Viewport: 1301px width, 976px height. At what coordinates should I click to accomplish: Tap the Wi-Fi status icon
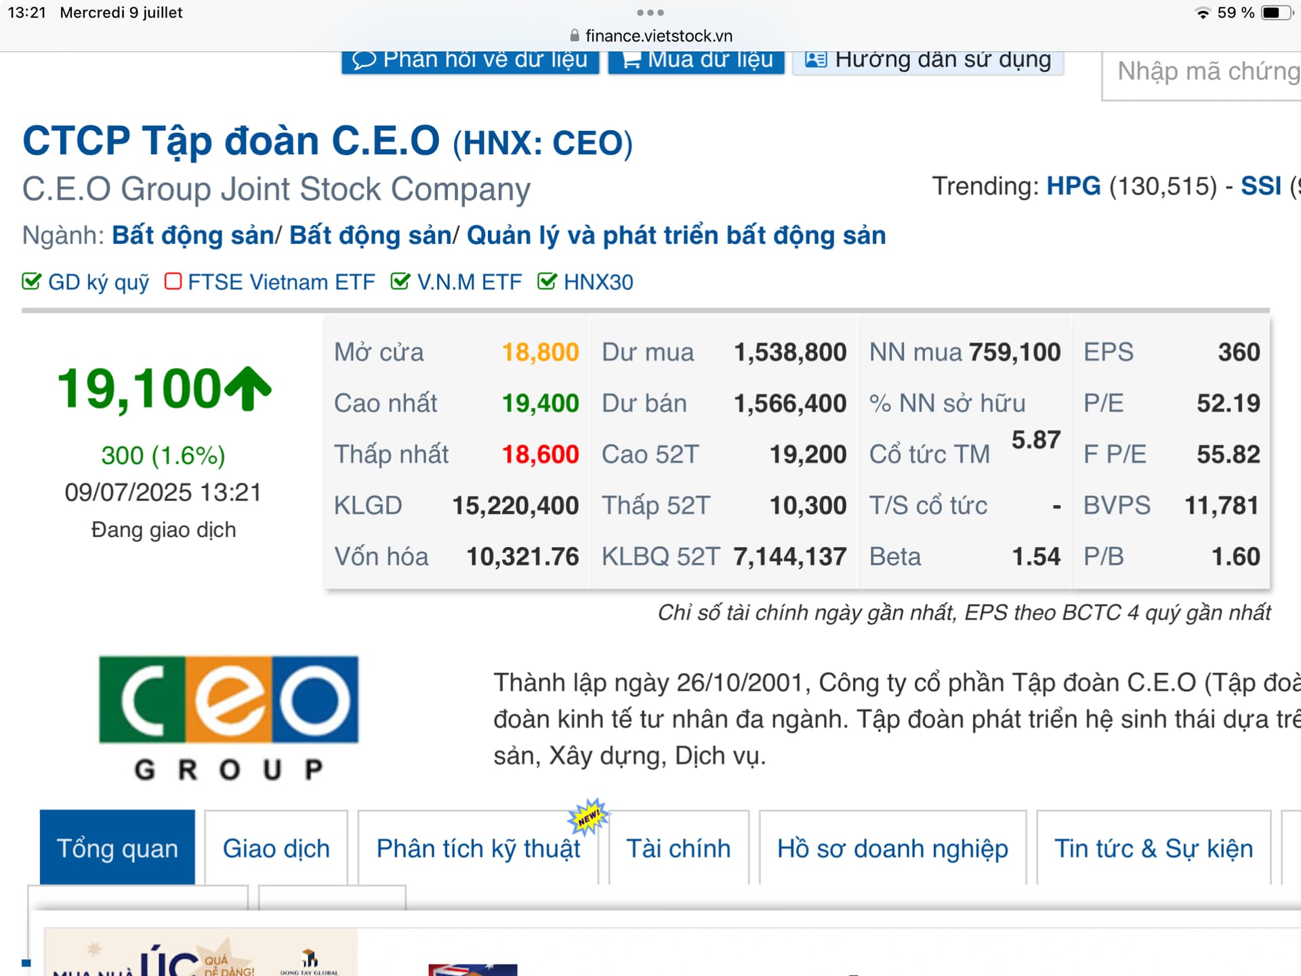1202,13
